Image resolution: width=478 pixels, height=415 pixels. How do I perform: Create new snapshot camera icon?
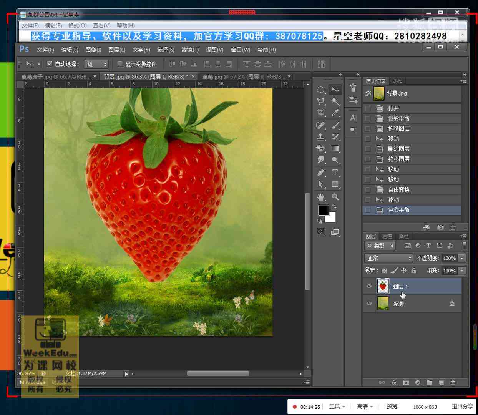click(441, 227)
